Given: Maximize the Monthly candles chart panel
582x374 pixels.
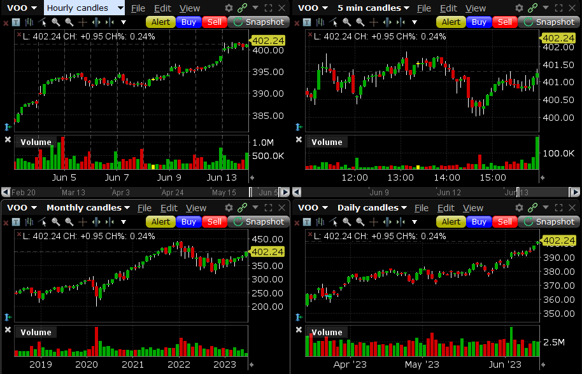Looking at the screenshot, I should tap(268, 208).
